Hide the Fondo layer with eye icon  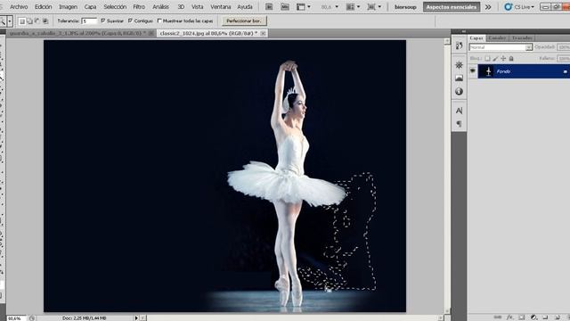(473, 71)
